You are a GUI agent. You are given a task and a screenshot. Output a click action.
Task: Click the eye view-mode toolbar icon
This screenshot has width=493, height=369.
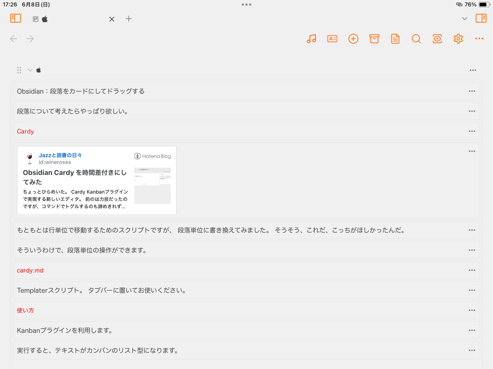pyautogui.click(x=437, y=39)
